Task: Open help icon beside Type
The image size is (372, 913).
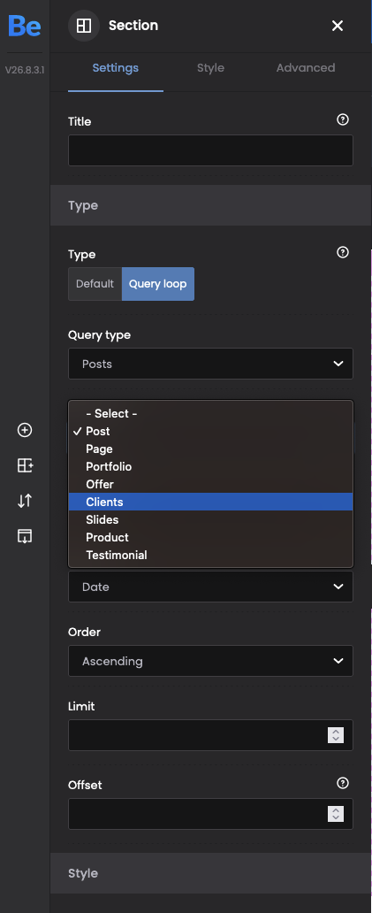Action: pyautogui.click(x=343, y=252)
